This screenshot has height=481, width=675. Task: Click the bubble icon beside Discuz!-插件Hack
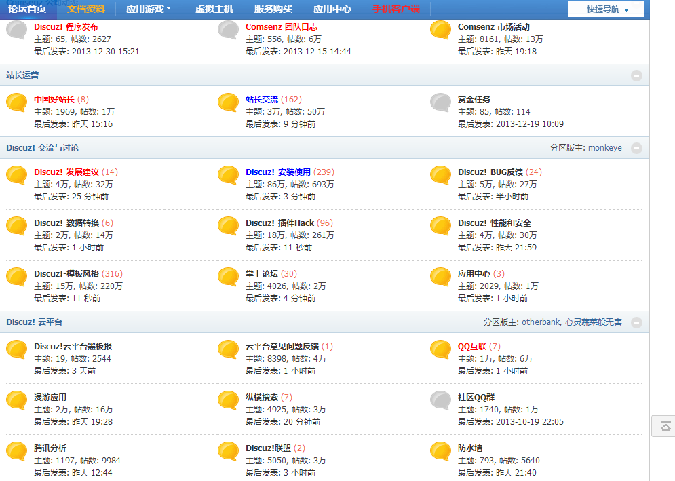click(x=228, y=227)
